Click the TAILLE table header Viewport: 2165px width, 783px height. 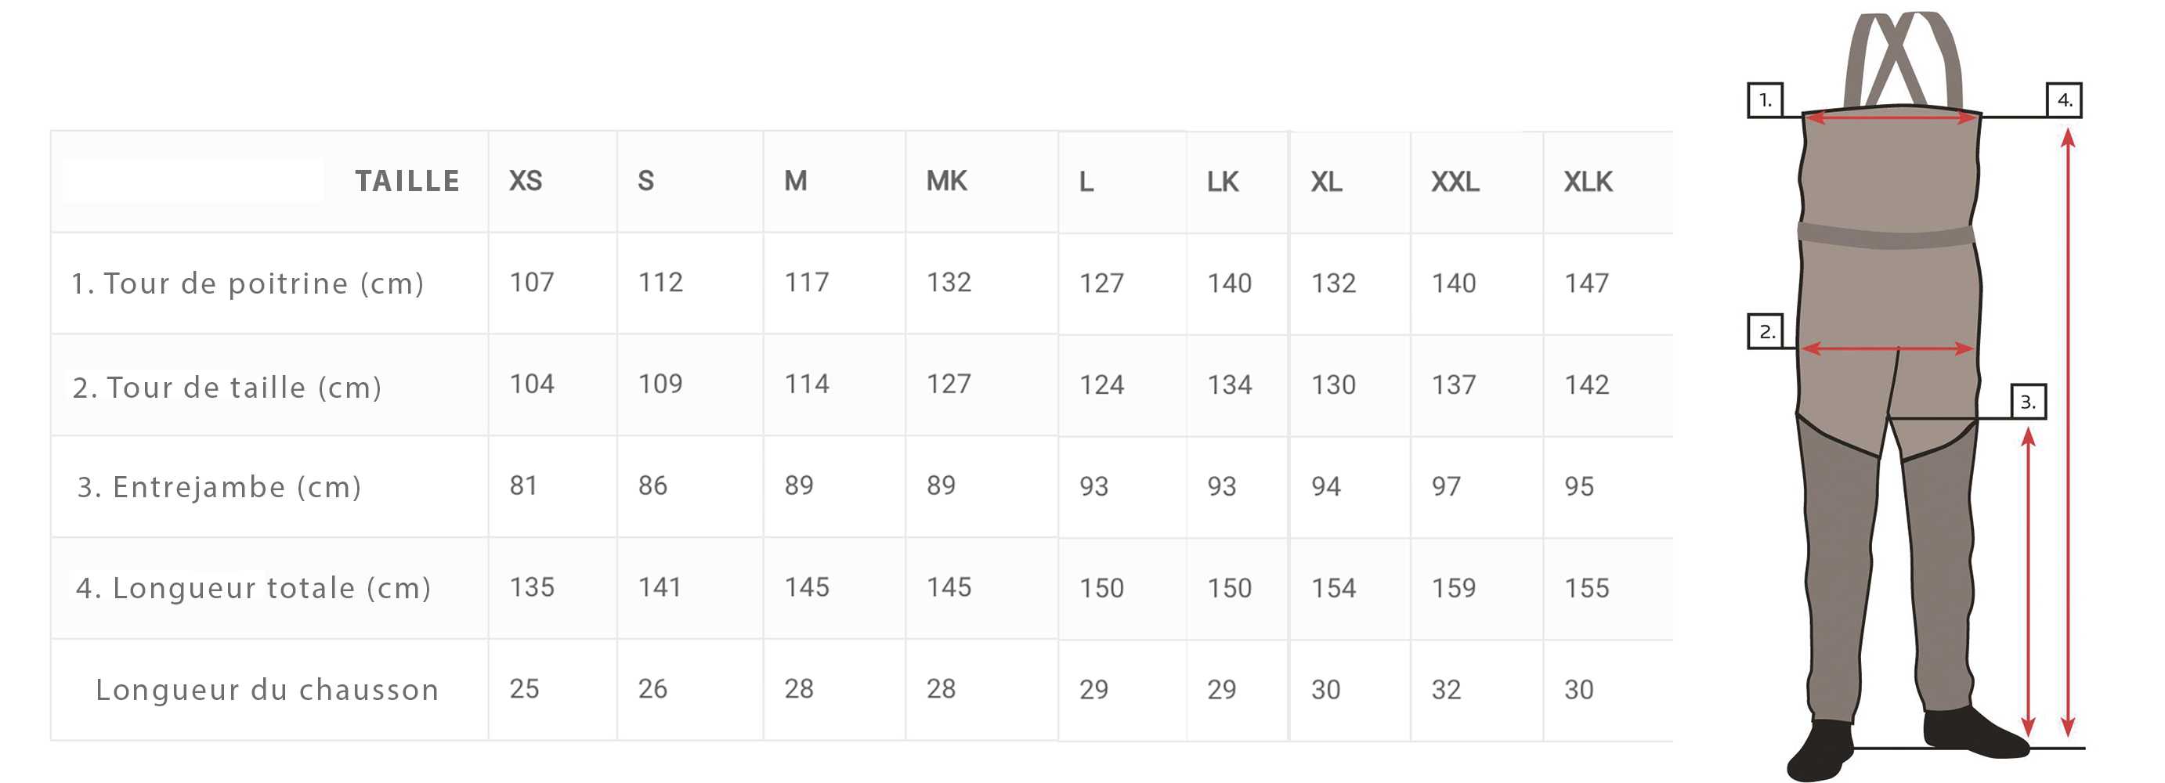[407, 181]
